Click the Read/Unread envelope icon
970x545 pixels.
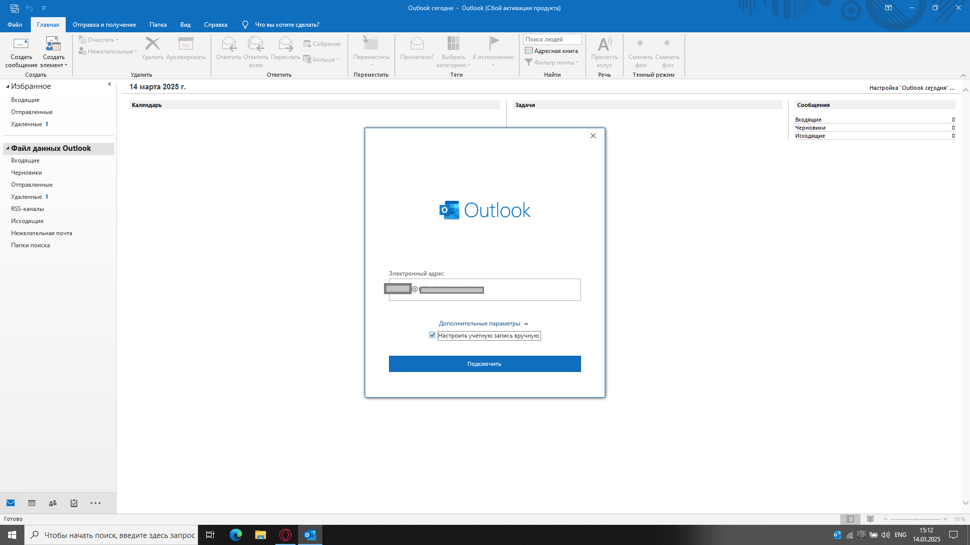(417, 44)
